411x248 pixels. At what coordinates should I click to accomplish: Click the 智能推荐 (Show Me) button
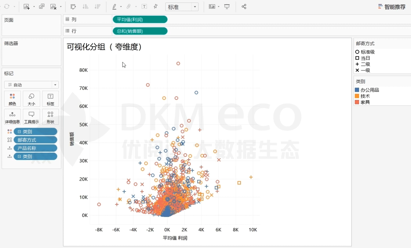[392, 7]
